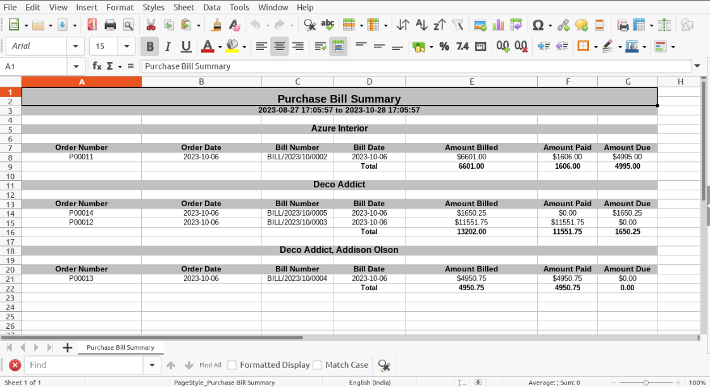
Task: Open Find history dropdown
Action: [152, 365]
